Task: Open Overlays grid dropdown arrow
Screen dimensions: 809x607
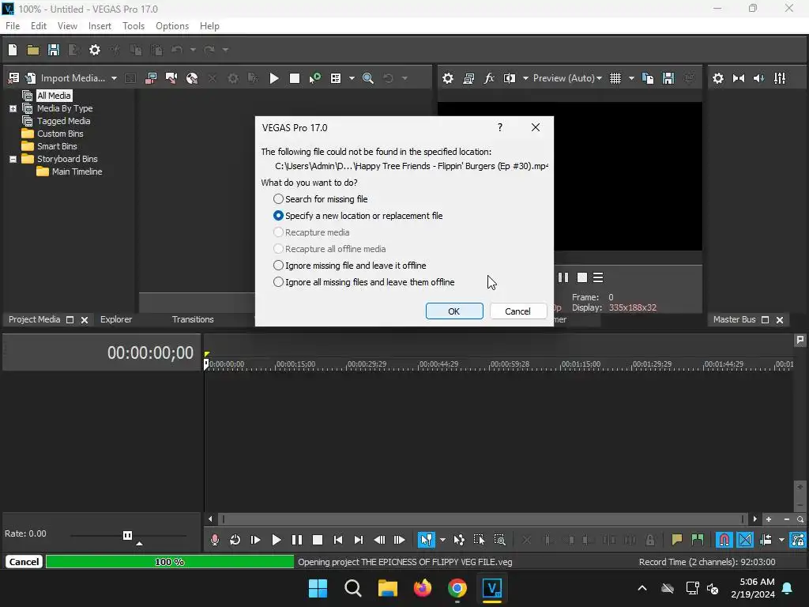Action: click(631, 78)
